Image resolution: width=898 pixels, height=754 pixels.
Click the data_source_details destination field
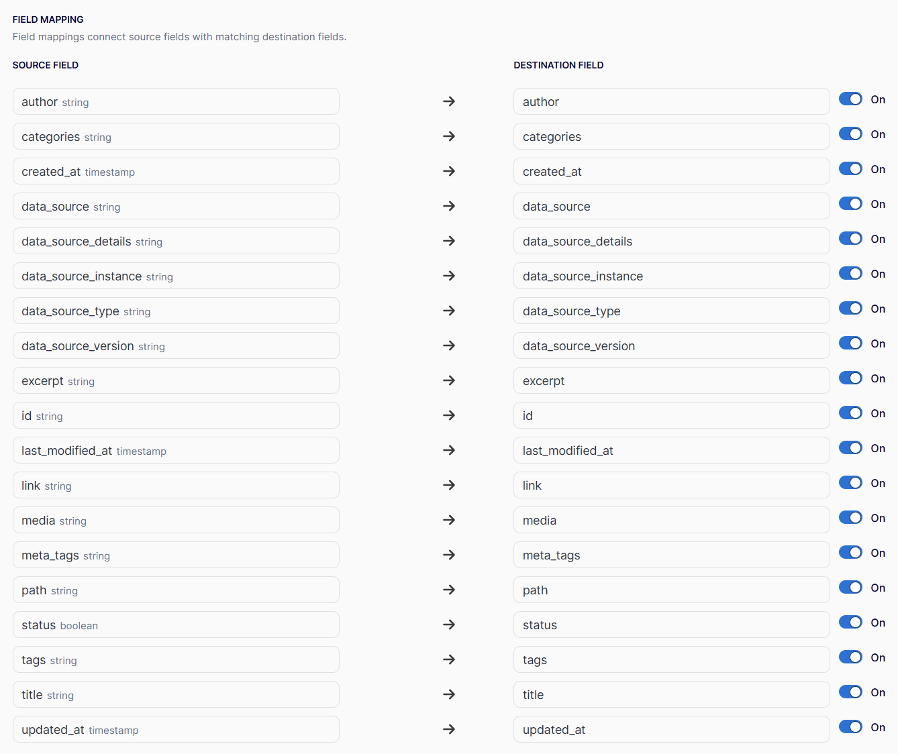(672, 241)
